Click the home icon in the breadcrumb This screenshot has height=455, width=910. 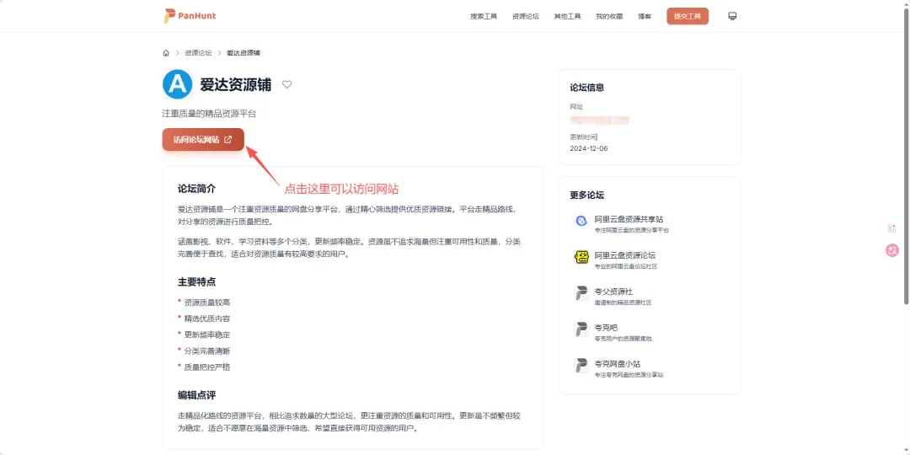click(166, 53)
